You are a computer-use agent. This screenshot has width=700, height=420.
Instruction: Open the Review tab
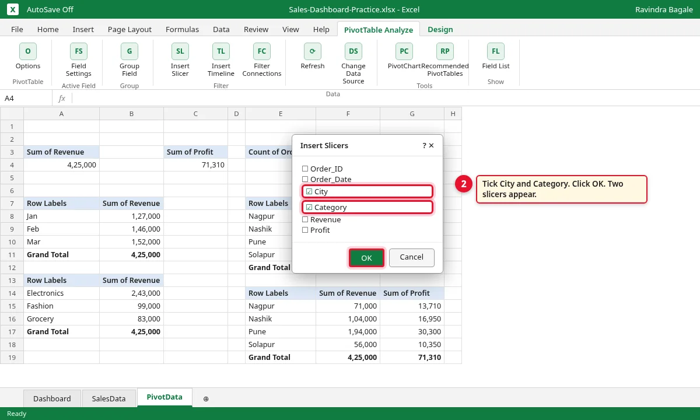(x=256, y=29)
